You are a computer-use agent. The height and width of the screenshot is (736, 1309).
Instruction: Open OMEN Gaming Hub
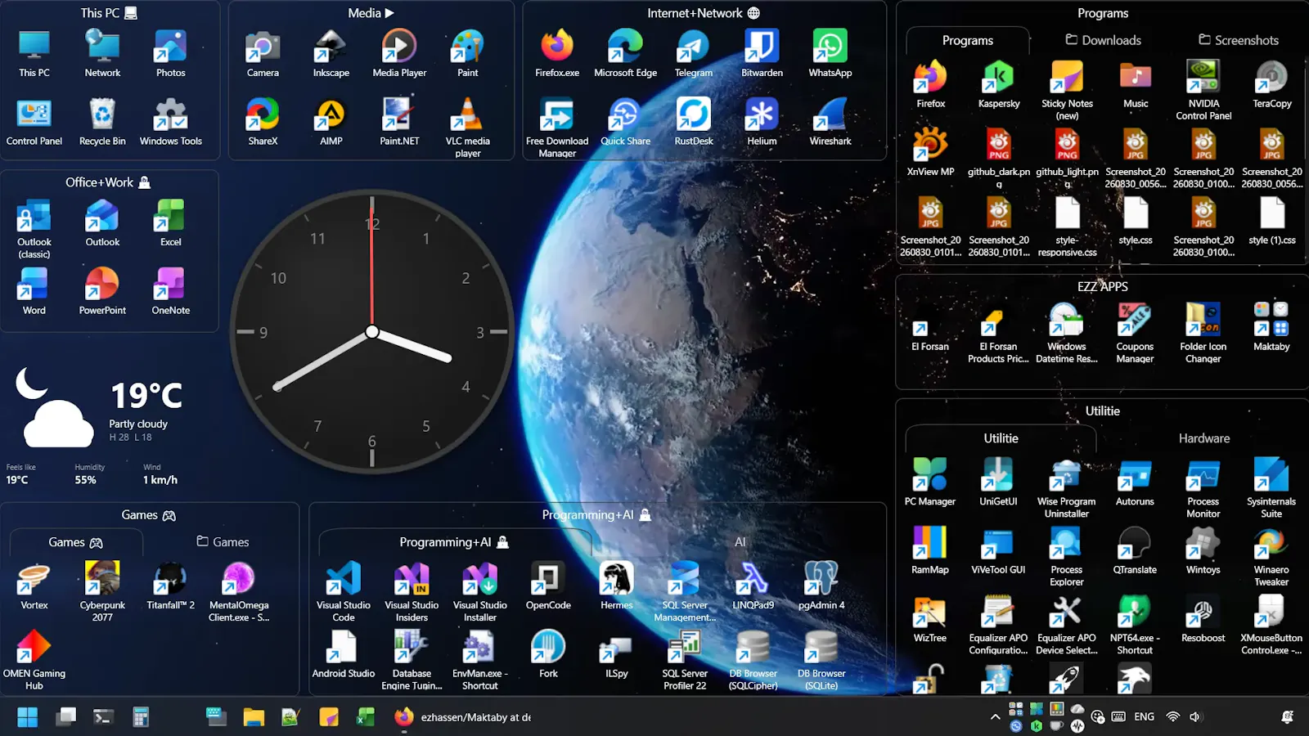pyautogui.click(x=34, y=660)
